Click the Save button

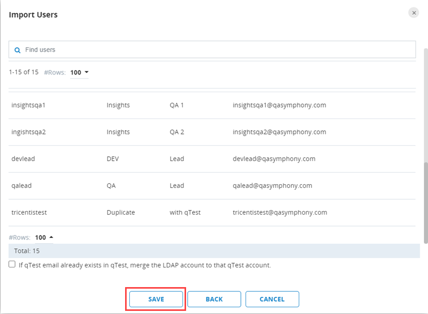tap(156, 299)
